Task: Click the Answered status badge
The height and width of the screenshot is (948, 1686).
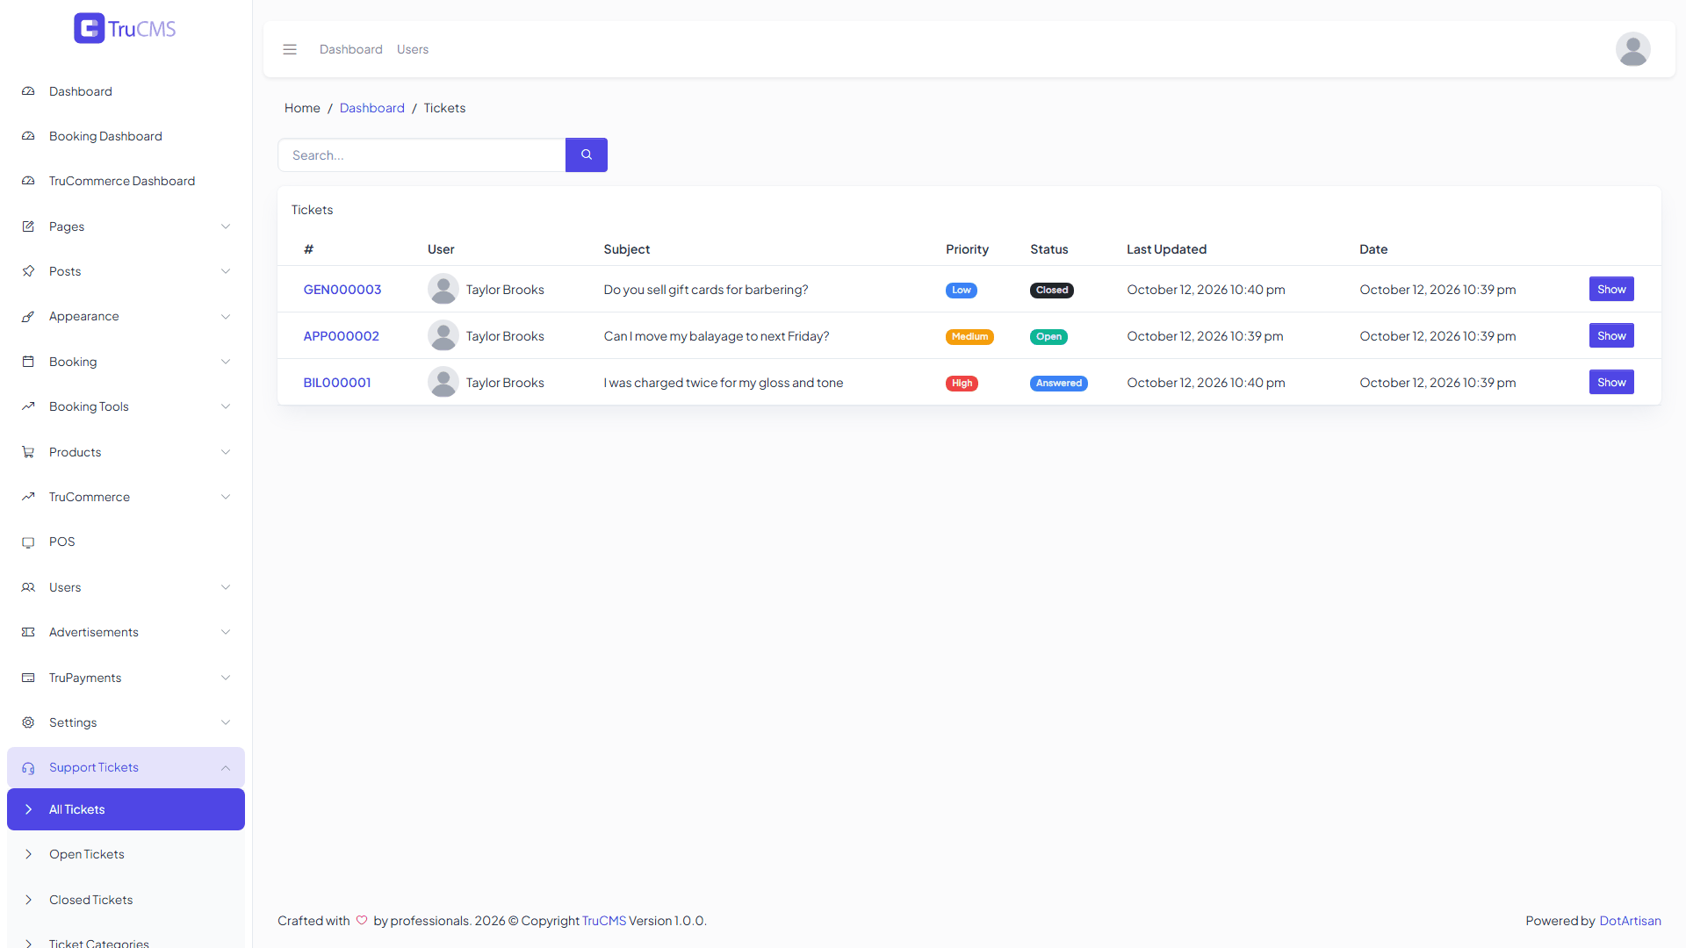Action: [1059, 383]
